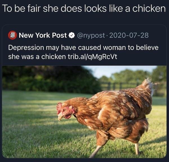Click the dark hedge behind the lawn
The height and width of the screenshot is (162, 169).
click(x=48, y=80)
